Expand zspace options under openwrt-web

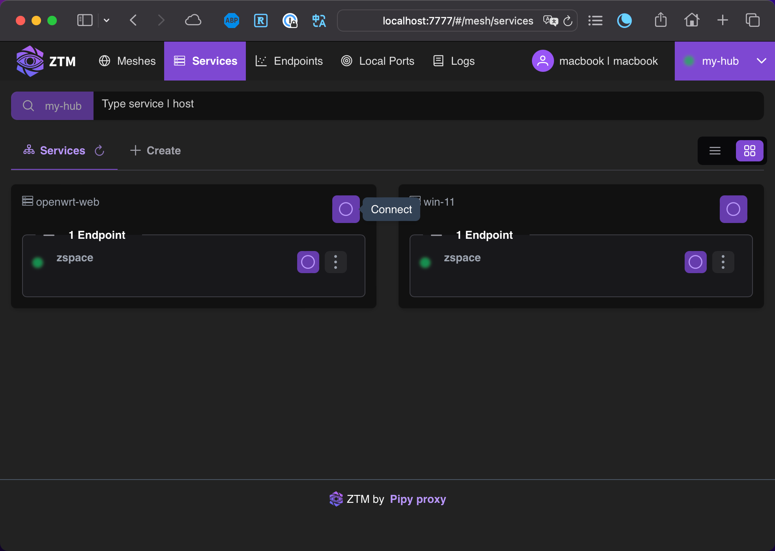pos(336,262)
